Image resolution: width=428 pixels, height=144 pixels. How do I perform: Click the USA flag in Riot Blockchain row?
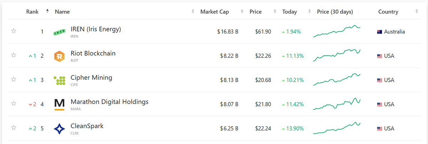pos(379,56)
